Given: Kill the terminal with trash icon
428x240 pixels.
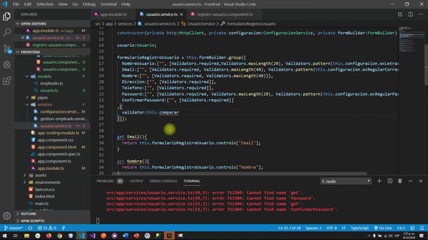Looking at the screenshot, I should [x=400, y=181].
